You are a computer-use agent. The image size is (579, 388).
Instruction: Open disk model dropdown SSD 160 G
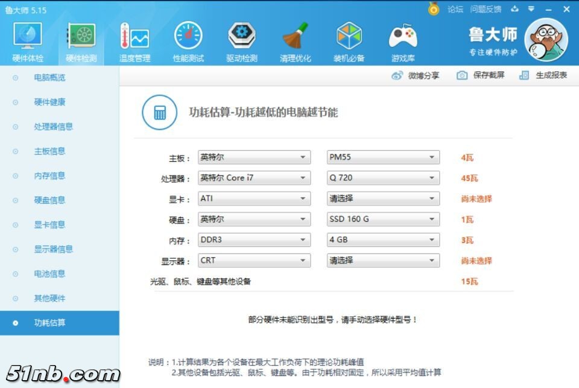pos(384,219)
